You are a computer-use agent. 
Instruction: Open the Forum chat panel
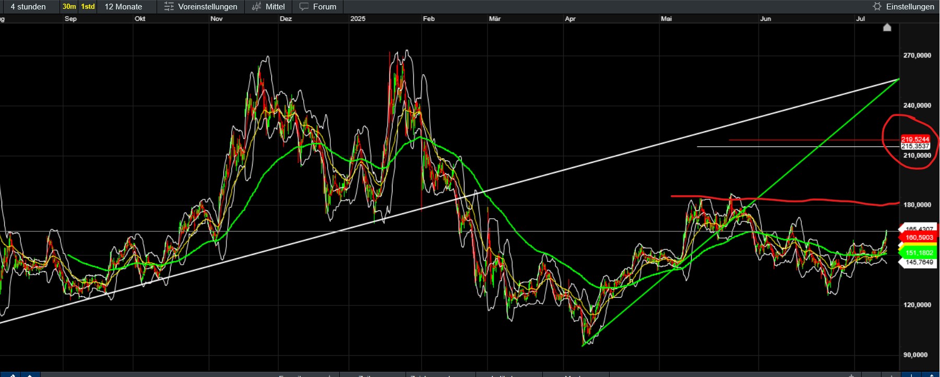point(318,7)
